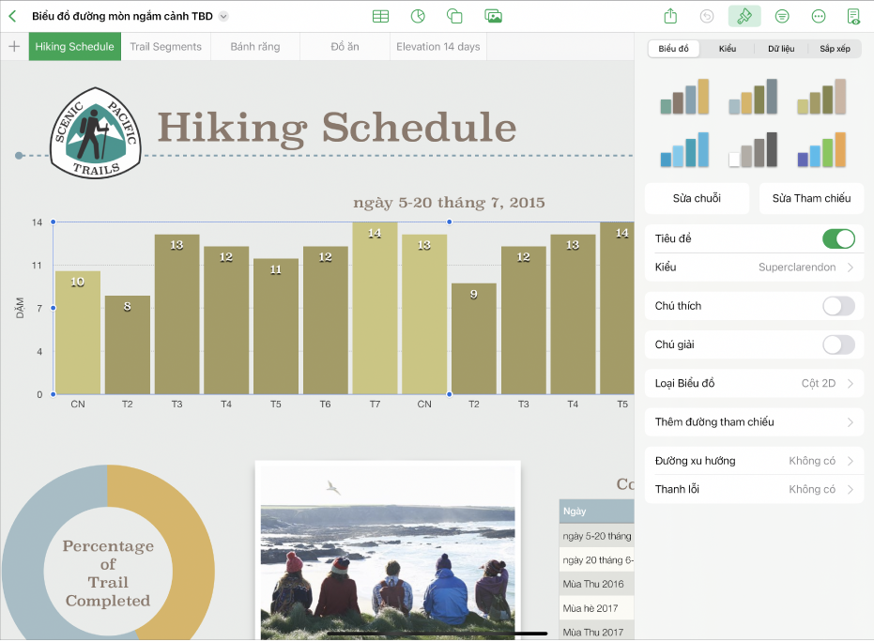
Task: Select the bar with value 8
Action: point(127,345)
